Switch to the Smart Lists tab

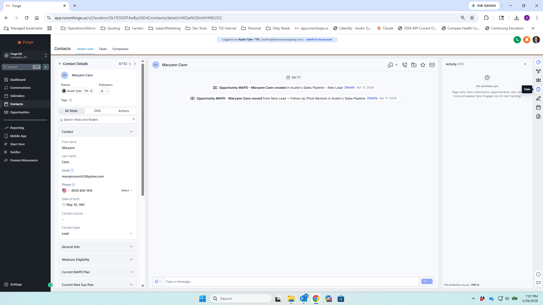point(85,49)
